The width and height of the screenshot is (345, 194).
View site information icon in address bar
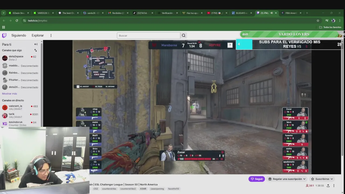tap(25, 20)
